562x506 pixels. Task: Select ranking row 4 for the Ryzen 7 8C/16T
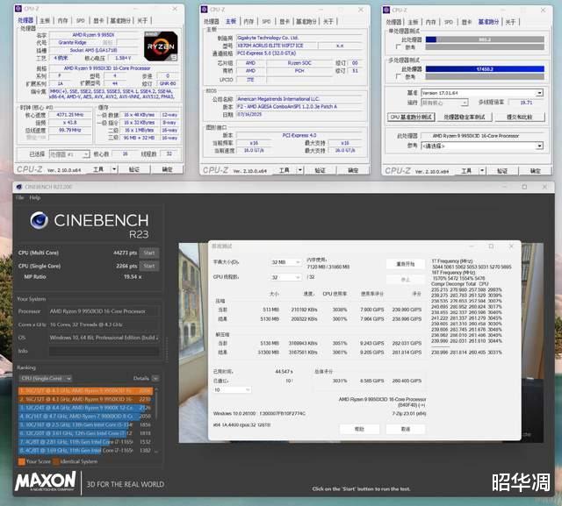(x=85, y=417)
